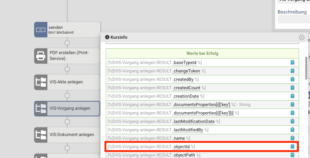This screenshot has height=158, width=310.
Task: Open the VIS-Akte anlegen workflow node
Action: pos(67,82)
